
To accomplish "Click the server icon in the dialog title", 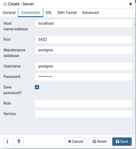I will [5, 4].
